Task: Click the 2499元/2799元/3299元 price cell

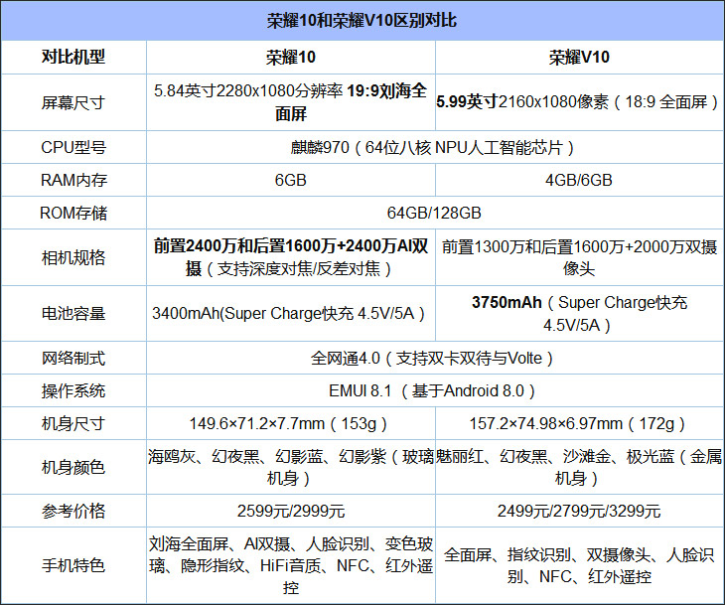Action: pyautogui.click(x=579, y=511)
